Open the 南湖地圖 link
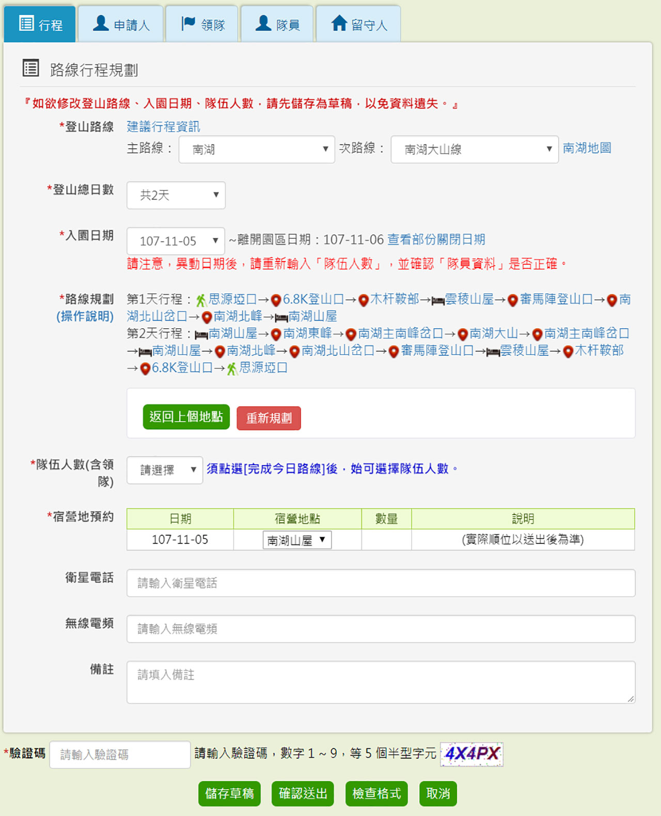The image size is (661, 816). click(587, 148)
